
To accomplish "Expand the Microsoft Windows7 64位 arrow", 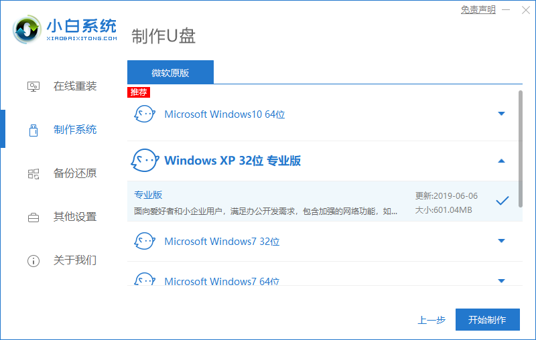I will point(501,281).
